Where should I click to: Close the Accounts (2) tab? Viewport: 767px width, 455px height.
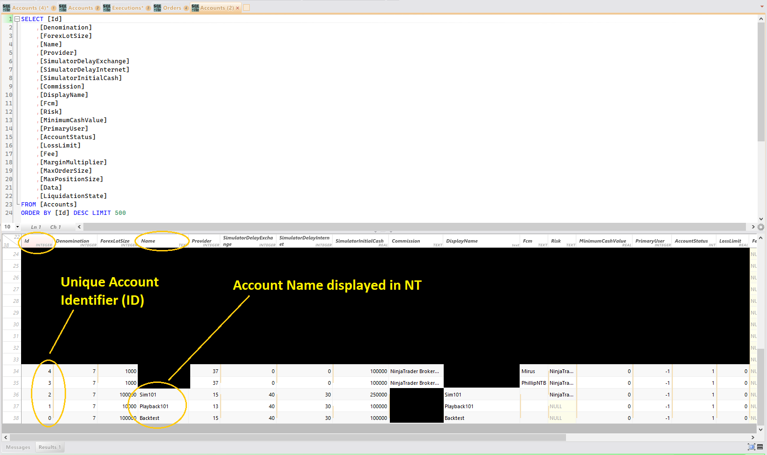(238, 8)
